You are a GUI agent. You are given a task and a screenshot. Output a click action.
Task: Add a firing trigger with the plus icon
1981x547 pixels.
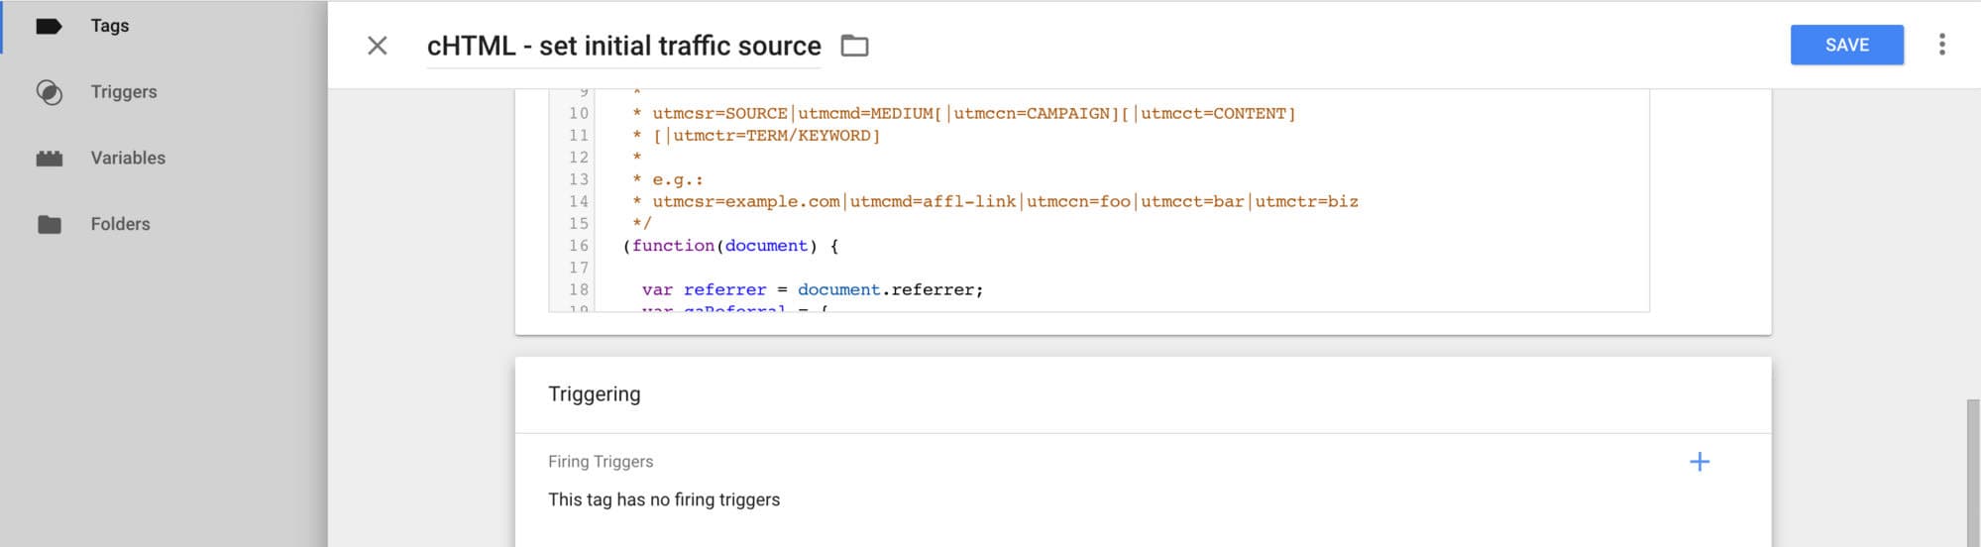click(1699, 462)
